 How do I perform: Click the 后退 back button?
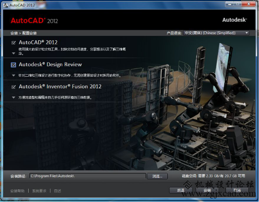[181, 190]
